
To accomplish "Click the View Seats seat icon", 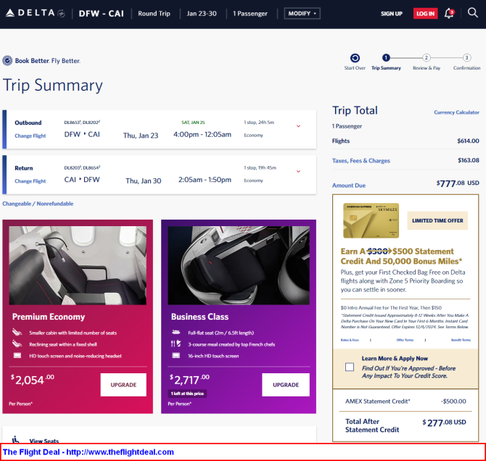I will click(15, 439).
